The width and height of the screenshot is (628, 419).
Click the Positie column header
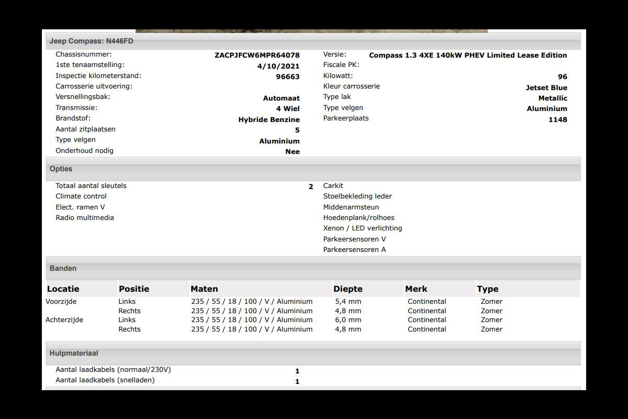134,289
